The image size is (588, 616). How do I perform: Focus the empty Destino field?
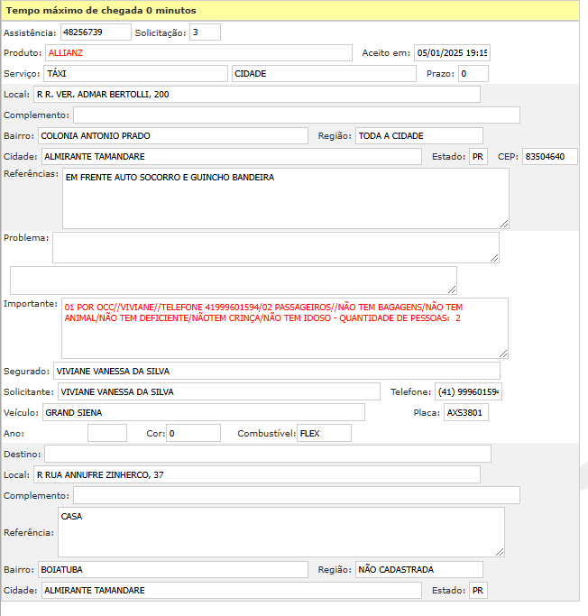267,454
